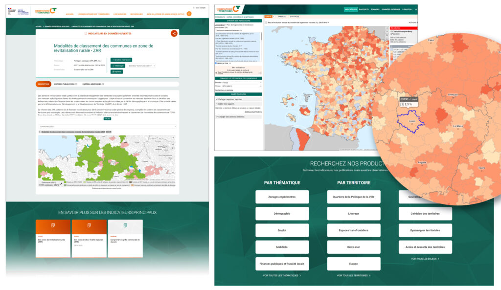This screenshot has height=290, width=501.
Task: Open the 'Zones de revitalisation rurale' article card icon
Action: [53, 225]
